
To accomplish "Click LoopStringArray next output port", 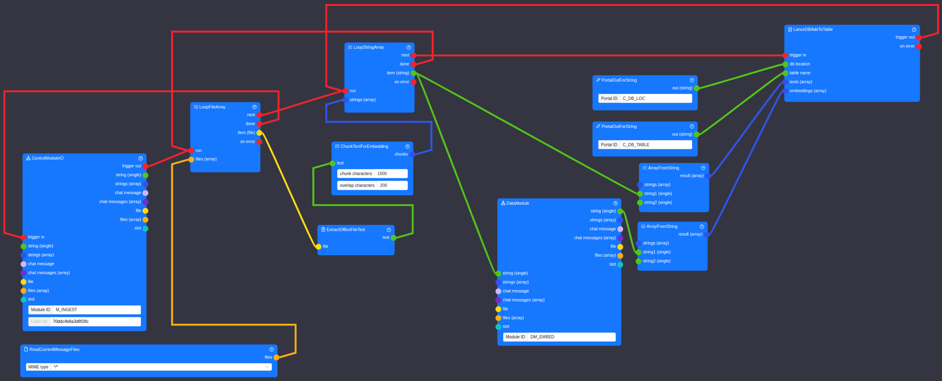I will point(414,56).
